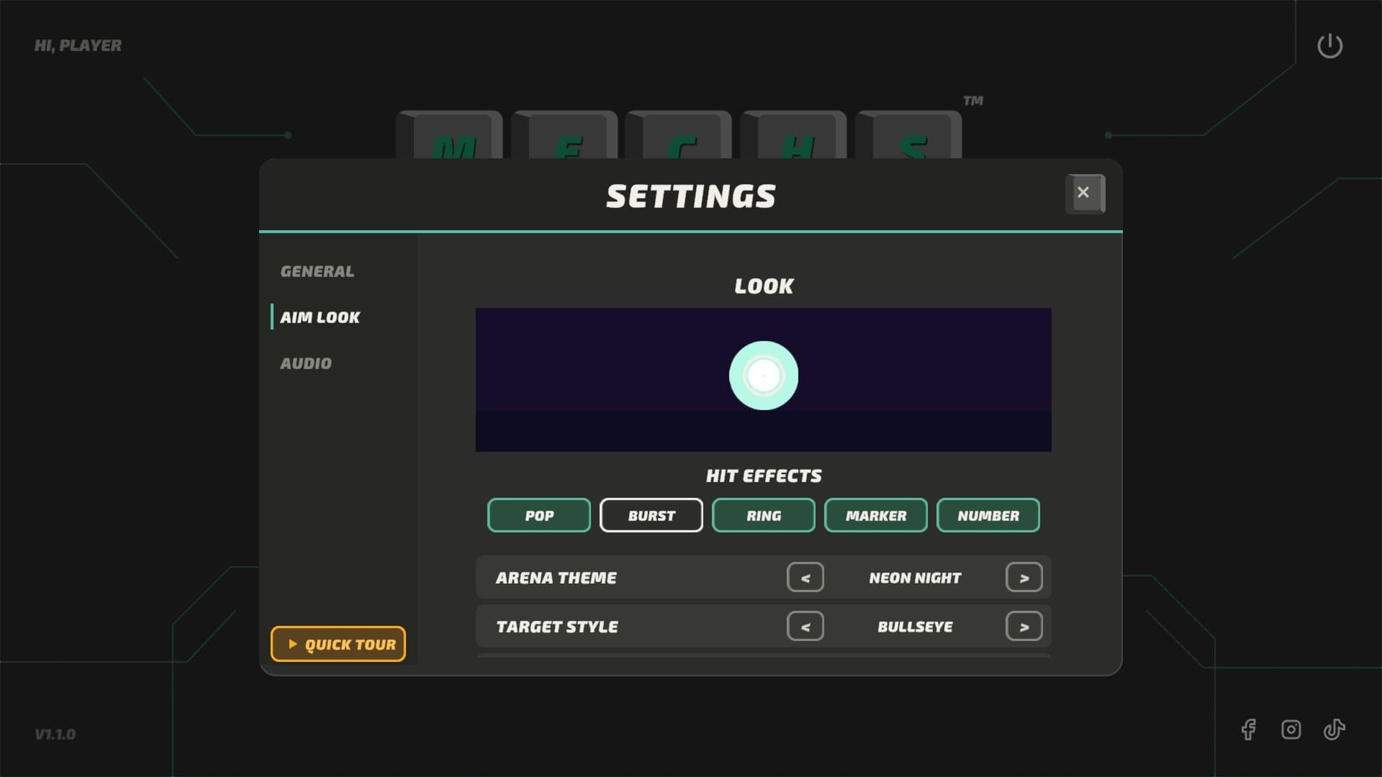Open the Facebook social link
This screenshot has height=777, width=1382.
[1249, 730]
